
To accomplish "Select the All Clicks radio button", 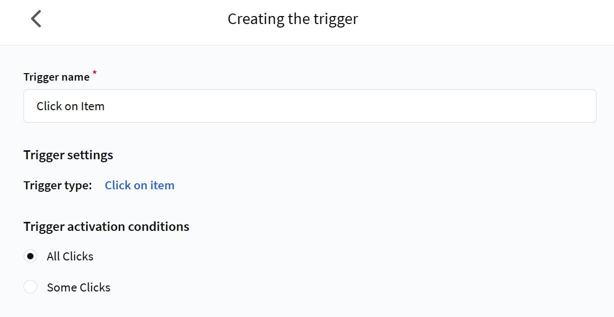I will click(x=31, y=256).
